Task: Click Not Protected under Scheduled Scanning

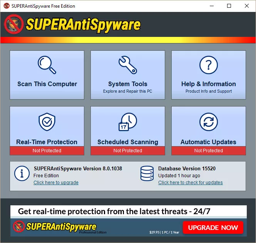Action: pos(128,151)
